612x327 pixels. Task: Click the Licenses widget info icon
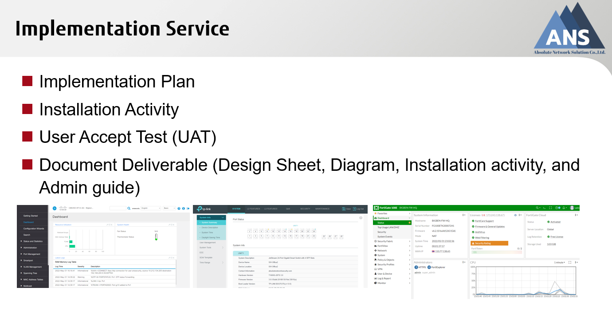(515, 215)
